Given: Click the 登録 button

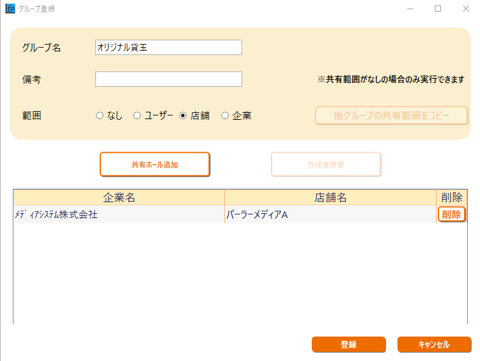Looking at the screenshot, I should pyautogui.click(x=349, y=345).
